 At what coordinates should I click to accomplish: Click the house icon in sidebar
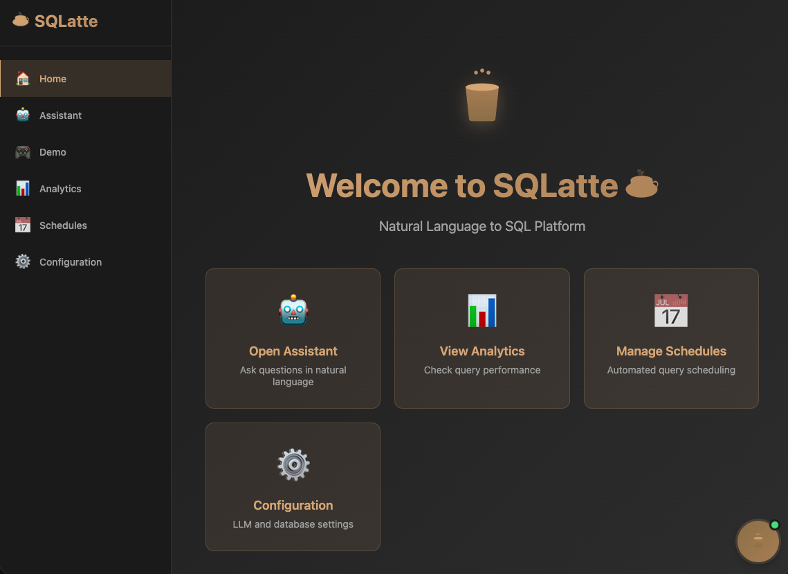[x=23, y=79]
